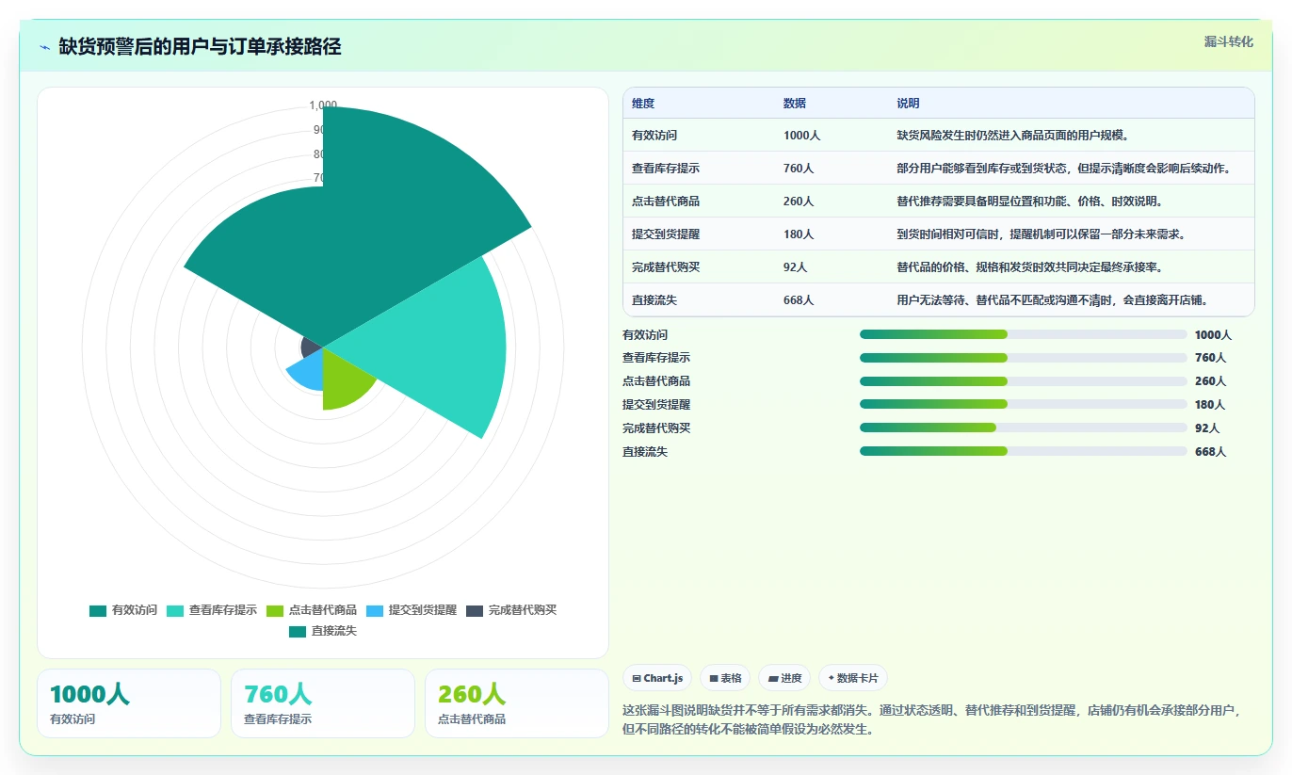The image size is (1292, 775).
Task: Click the 说明 table column header
Action: tap(909, 104)
